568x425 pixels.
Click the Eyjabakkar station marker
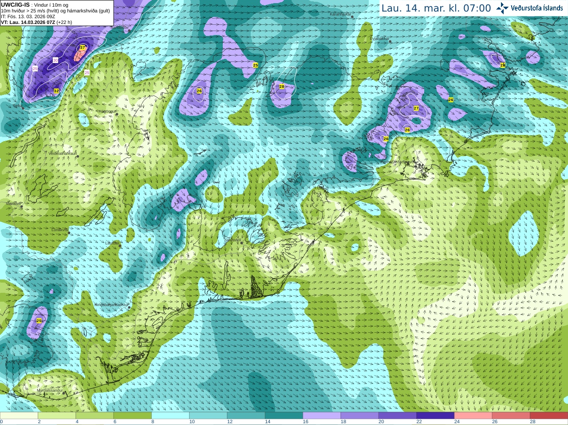pos(390,41)
